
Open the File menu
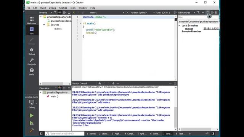coord(28,8)
